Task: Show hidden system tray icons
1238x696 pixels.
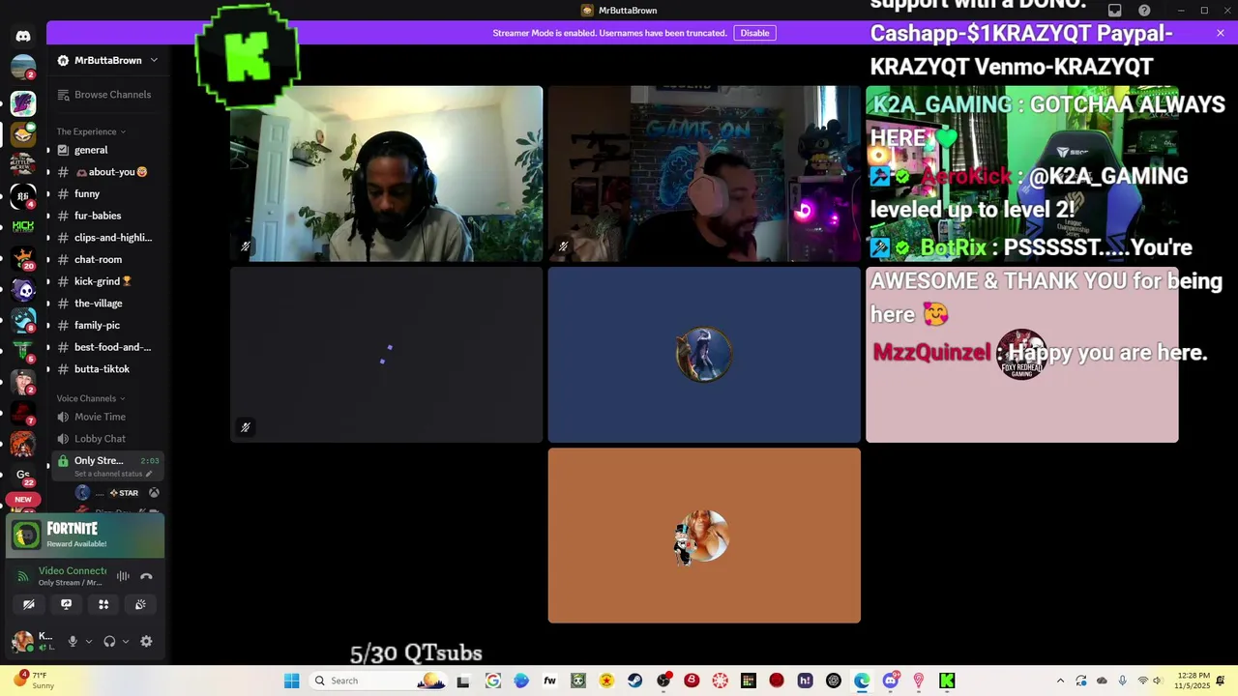Action: click(x=1060, y=681)
